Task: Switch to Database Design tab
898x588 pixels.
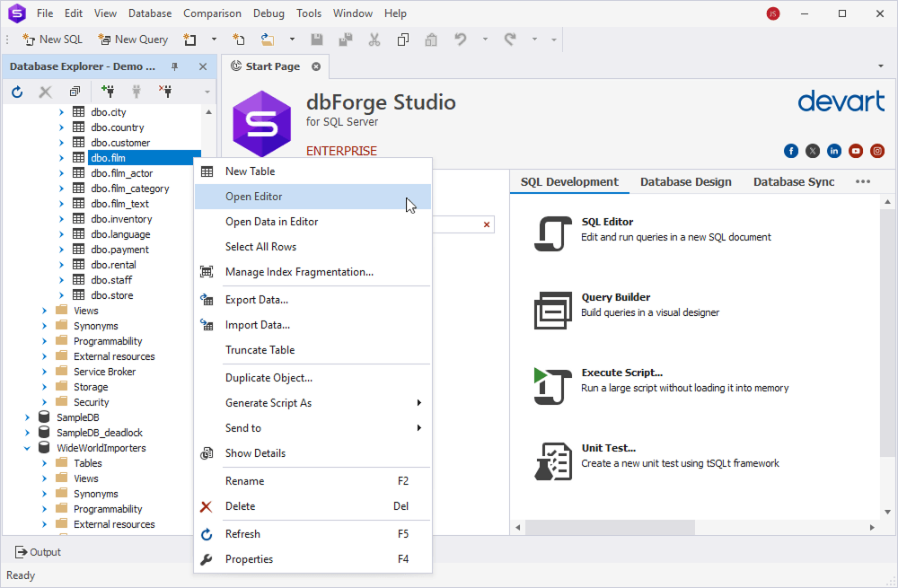Action: pos(685,182)
